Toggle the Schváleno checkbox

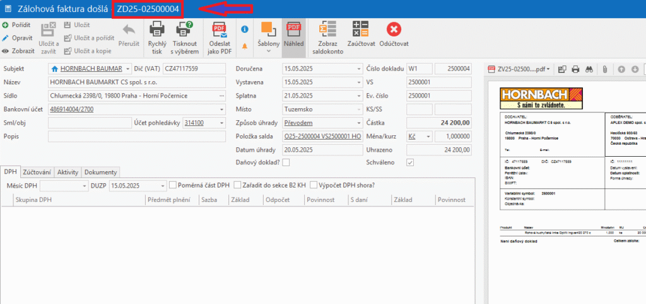410,162
